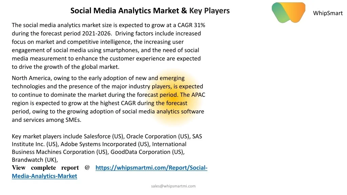Click the "The APAC" text
Viewport: 347px width, 195px height.
pyautogui.click(x=193, y=95)
